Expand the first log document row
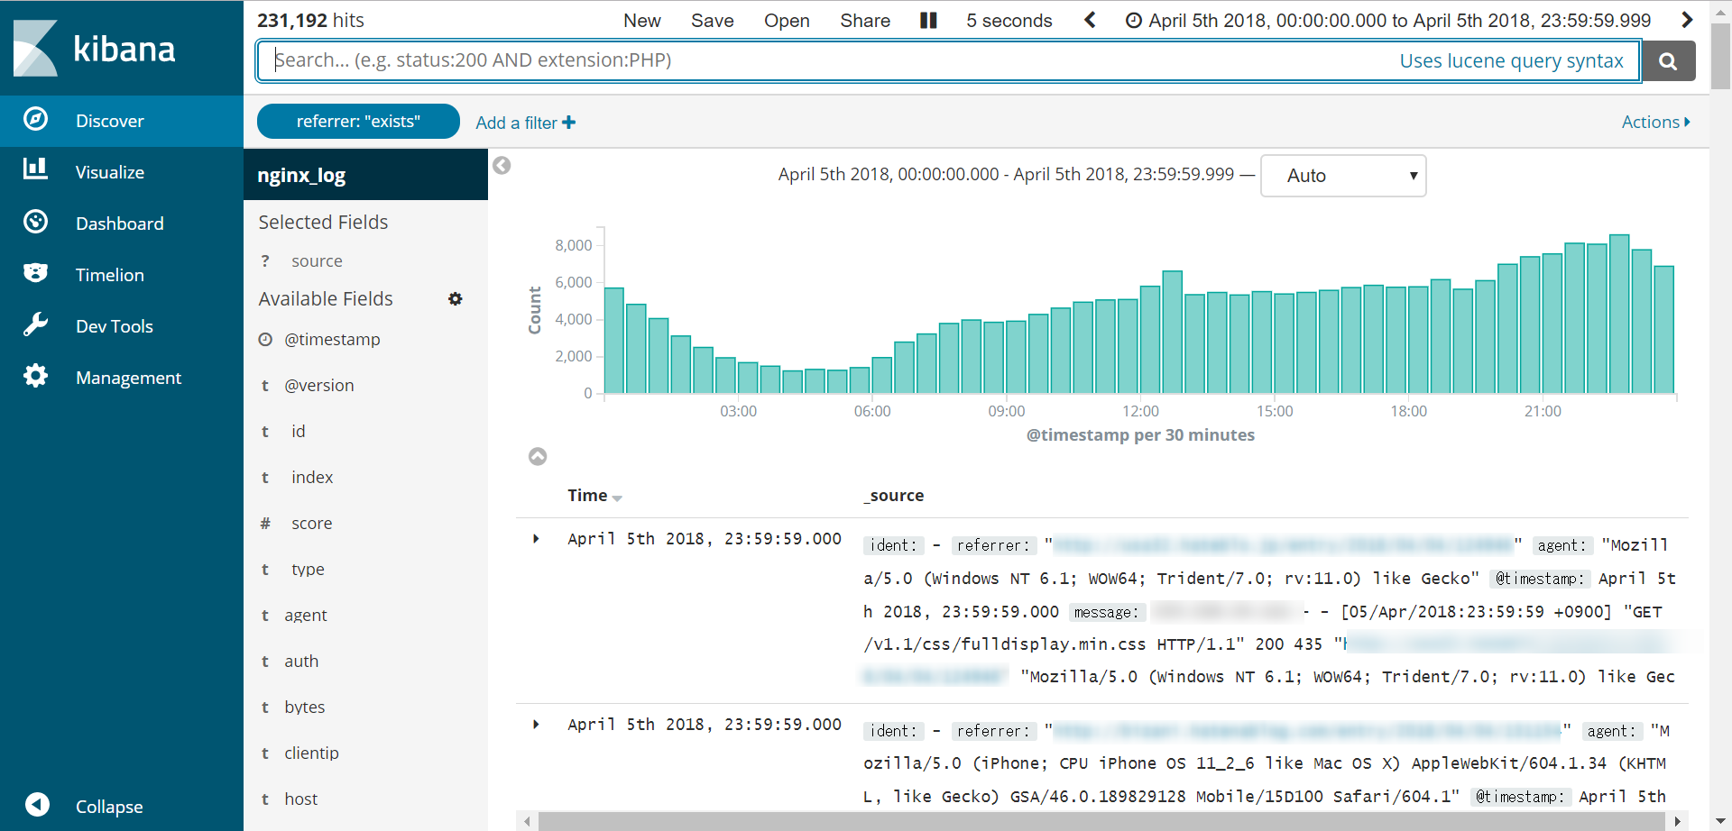The width and height of the screenshot is (1732, 831). tap(537, 538)
